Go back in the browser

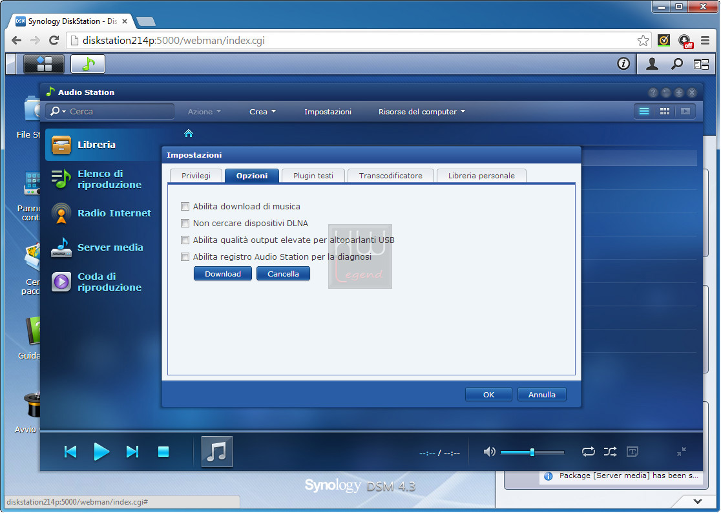point(17,41)
